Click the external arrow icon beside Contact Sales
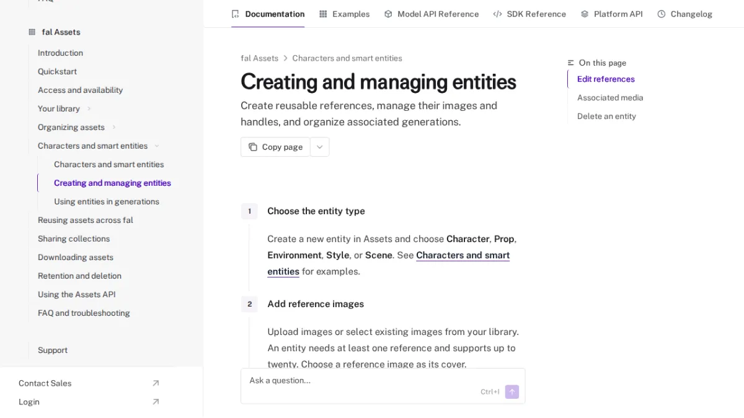 tap(156, 383)
